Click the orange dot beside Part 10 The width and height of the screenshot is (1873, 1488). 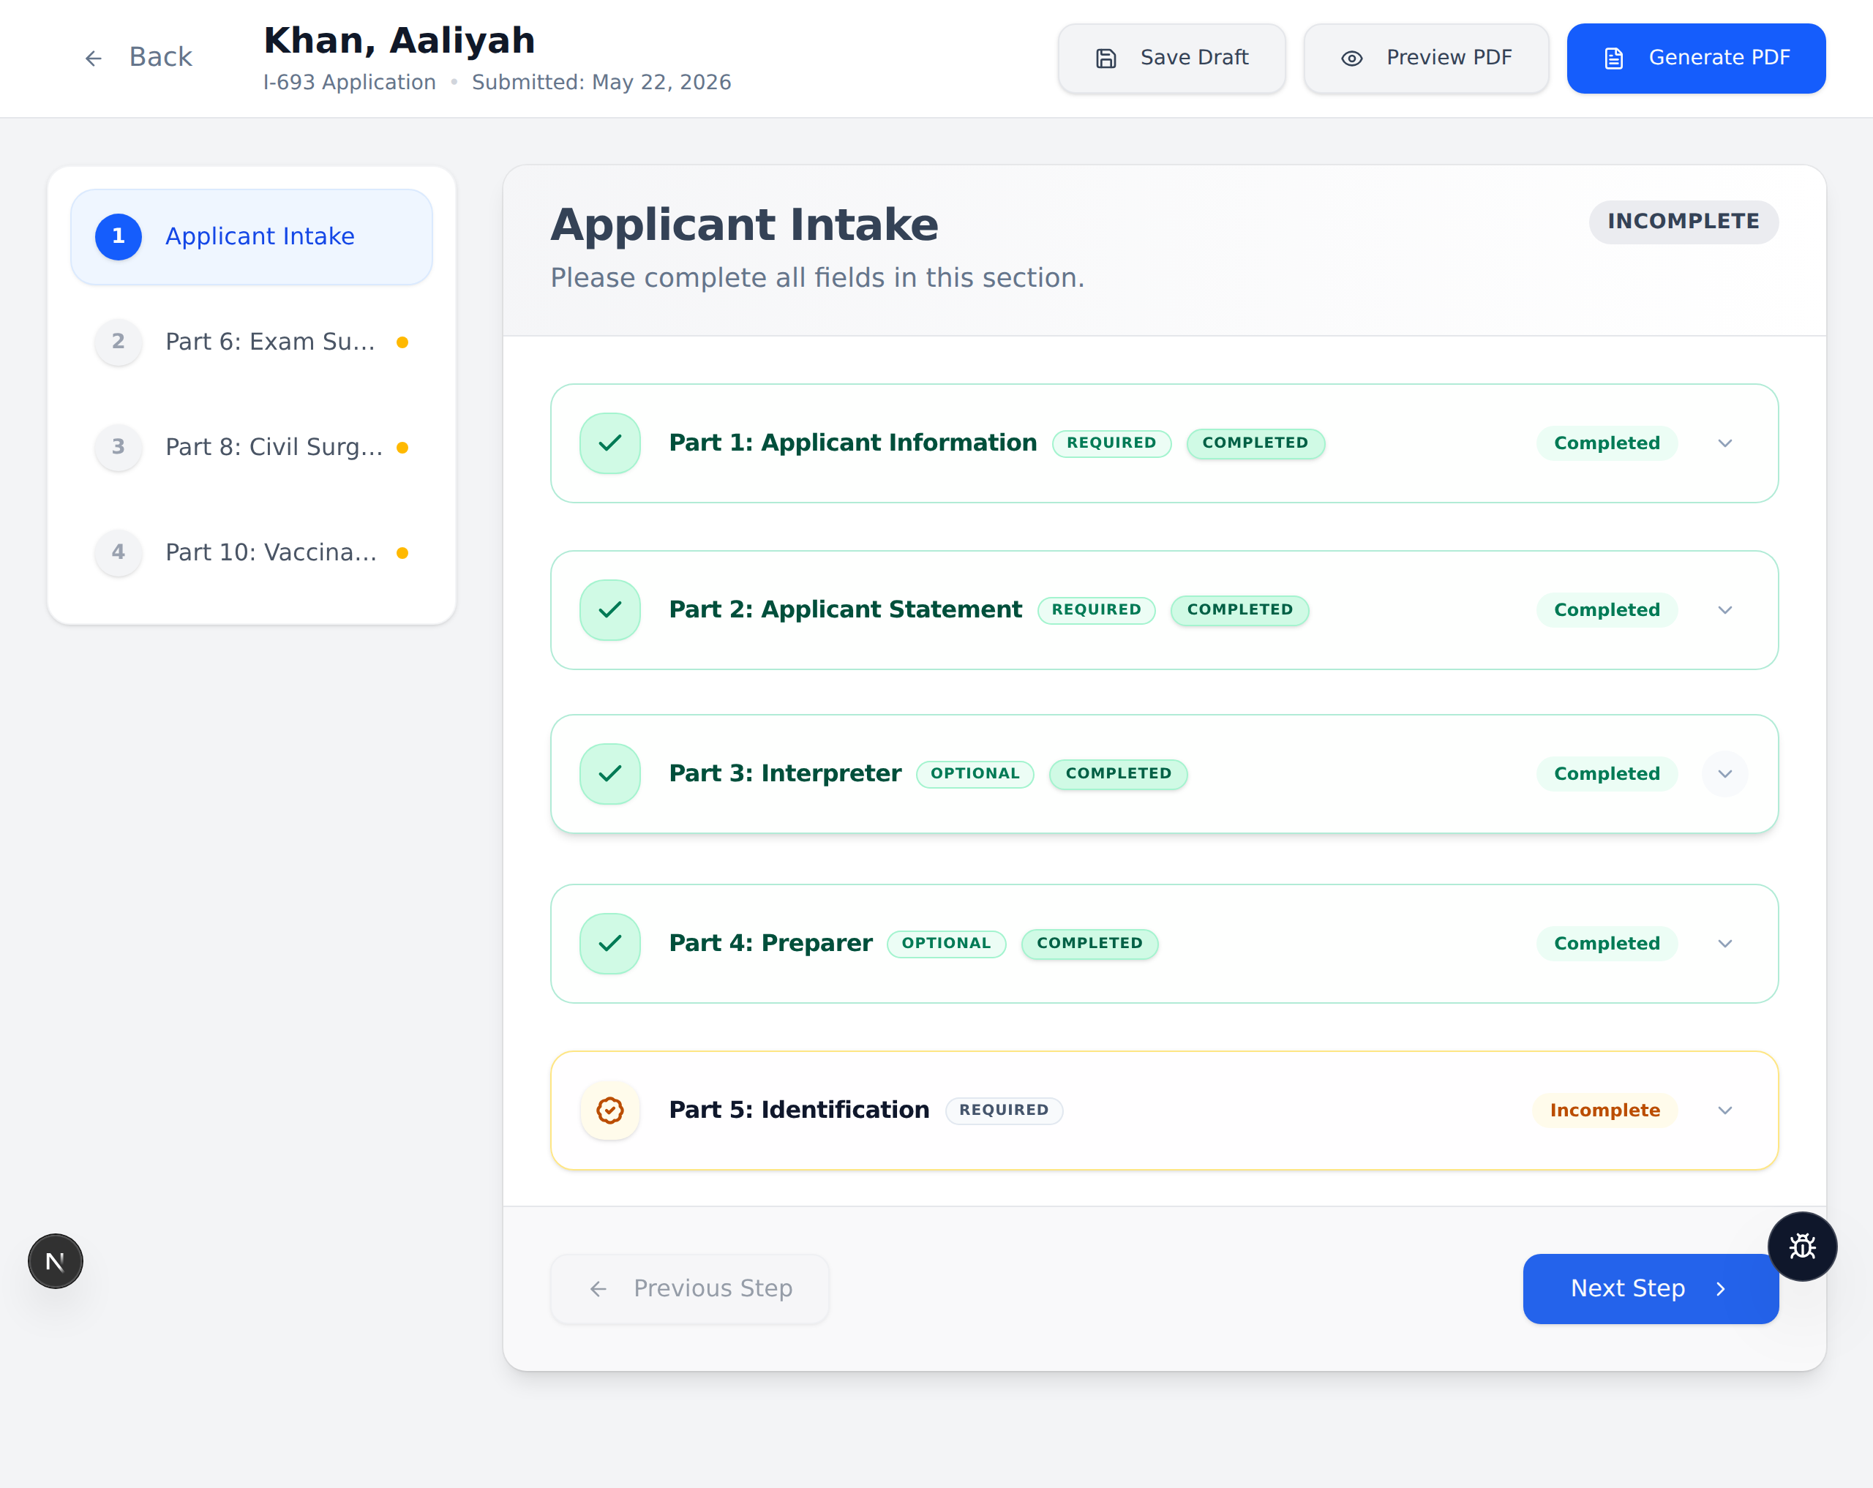tap(402, 553)
